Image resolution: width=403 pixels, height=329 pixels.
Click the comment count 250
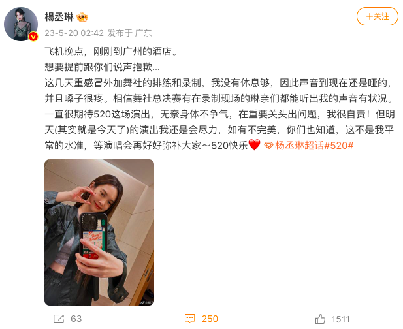[x=210, y=319]
